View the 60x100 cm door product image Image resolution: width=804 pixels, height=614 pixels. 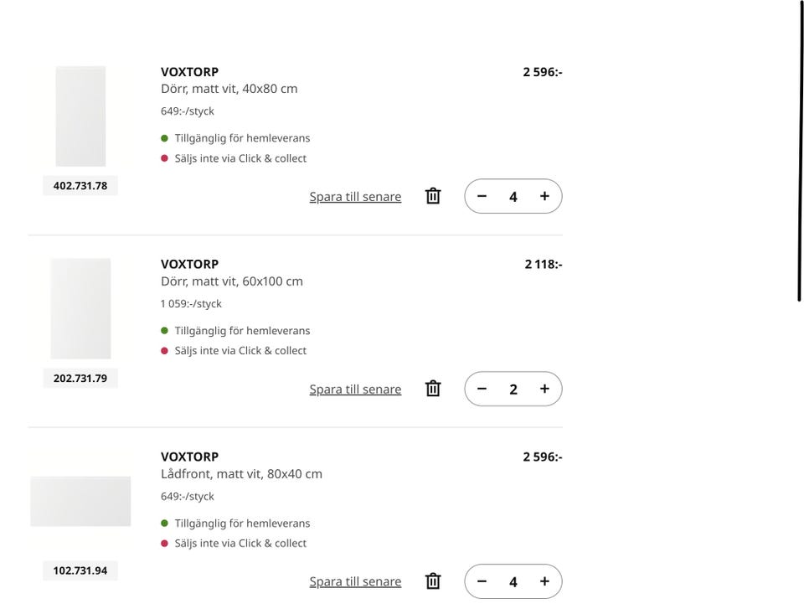(x=80, y=308)
